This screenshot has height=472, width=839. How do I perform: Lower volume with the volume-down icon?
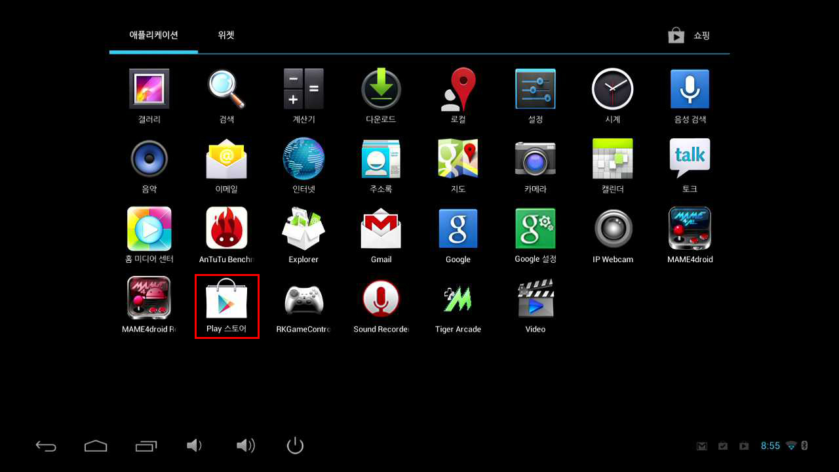click(195, 446)
